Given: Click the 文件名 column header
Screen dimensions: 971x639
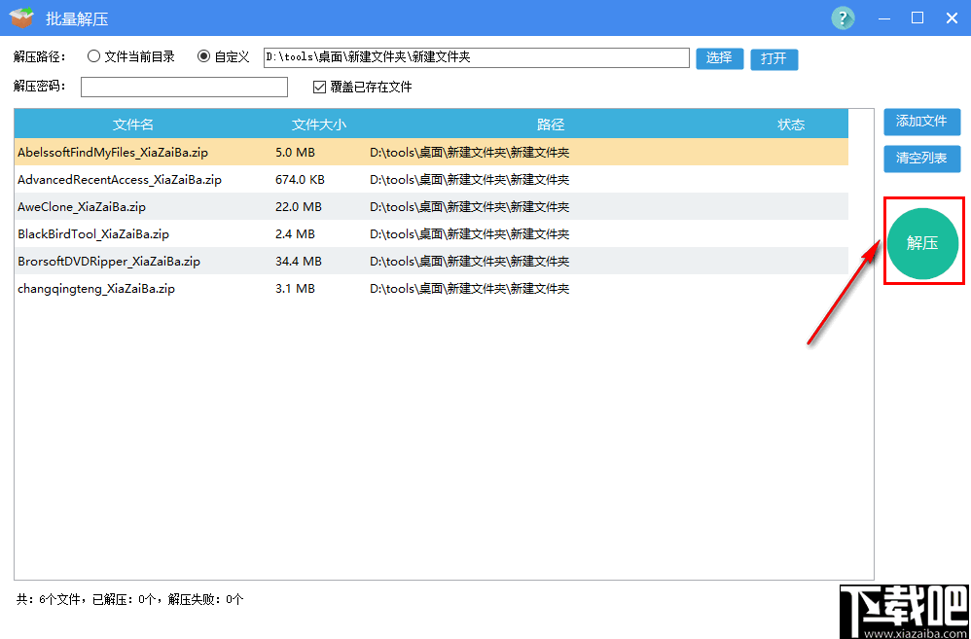Looking at the screenshot, I should pyautogui.click(x=133, y=124).
